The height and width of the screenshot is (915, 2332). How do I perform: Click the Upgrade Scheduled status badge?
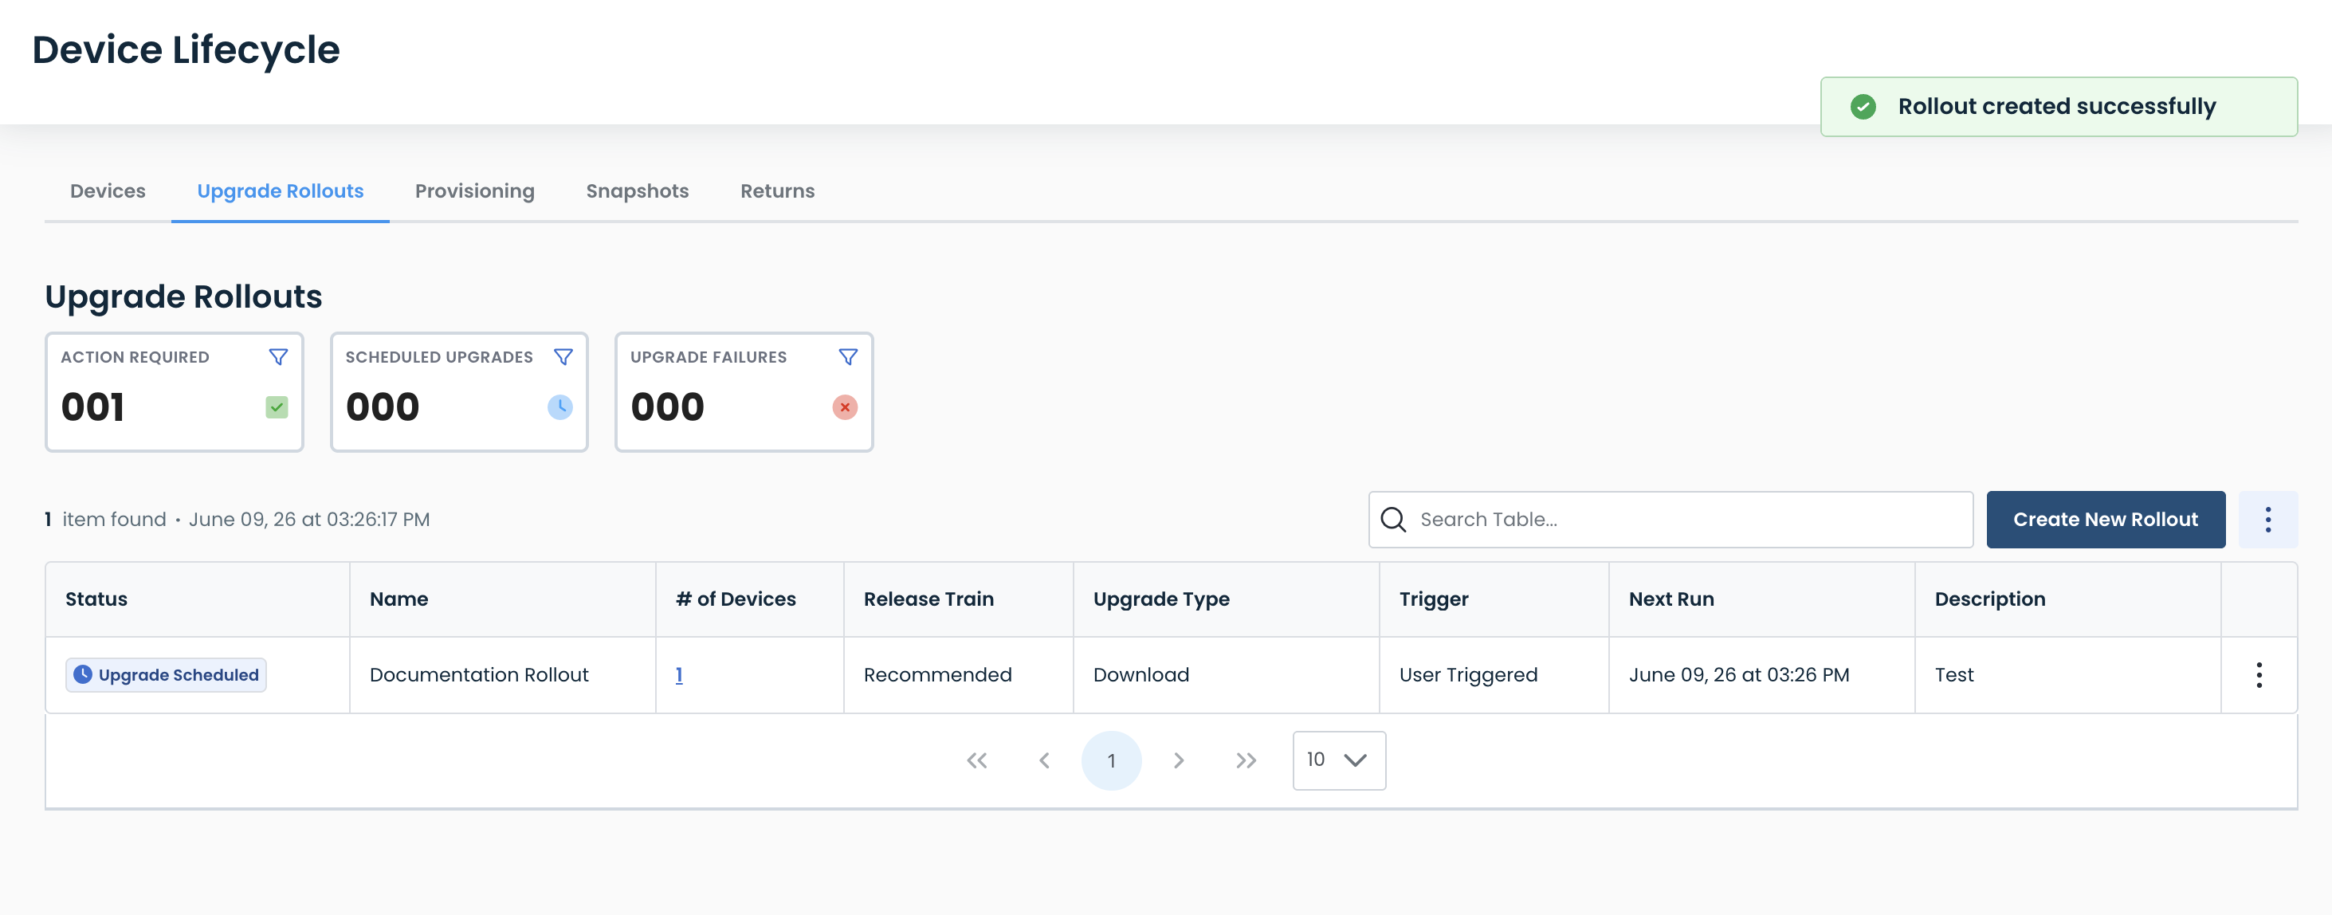166,675
